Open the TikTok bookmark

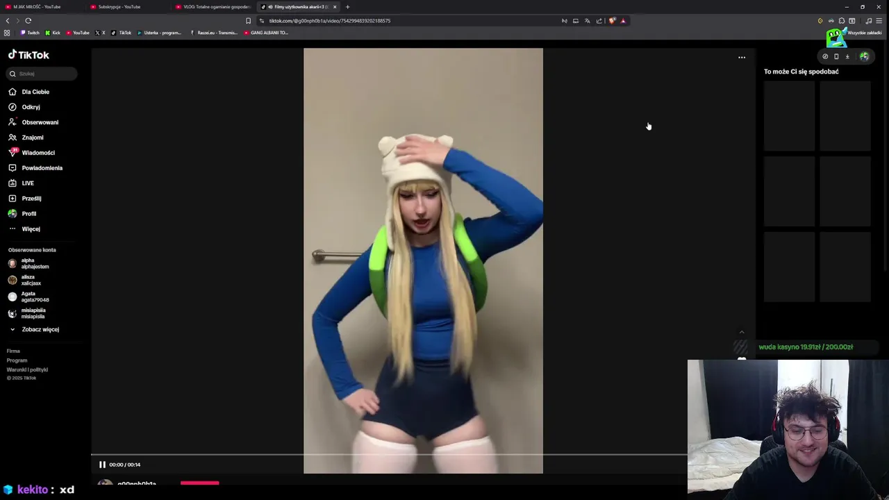click(x=122, y=33)
